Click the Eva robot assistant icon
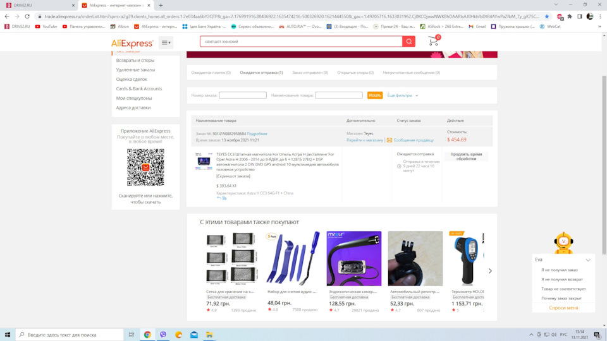This screenshot has width=607, height=341. point(563,242)
